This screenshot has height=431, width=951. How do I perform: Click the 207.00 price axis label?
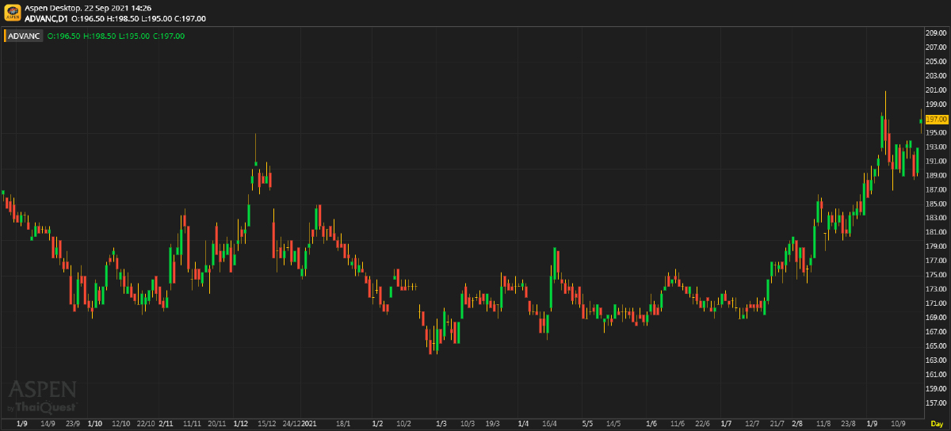[x=937, y=47]
